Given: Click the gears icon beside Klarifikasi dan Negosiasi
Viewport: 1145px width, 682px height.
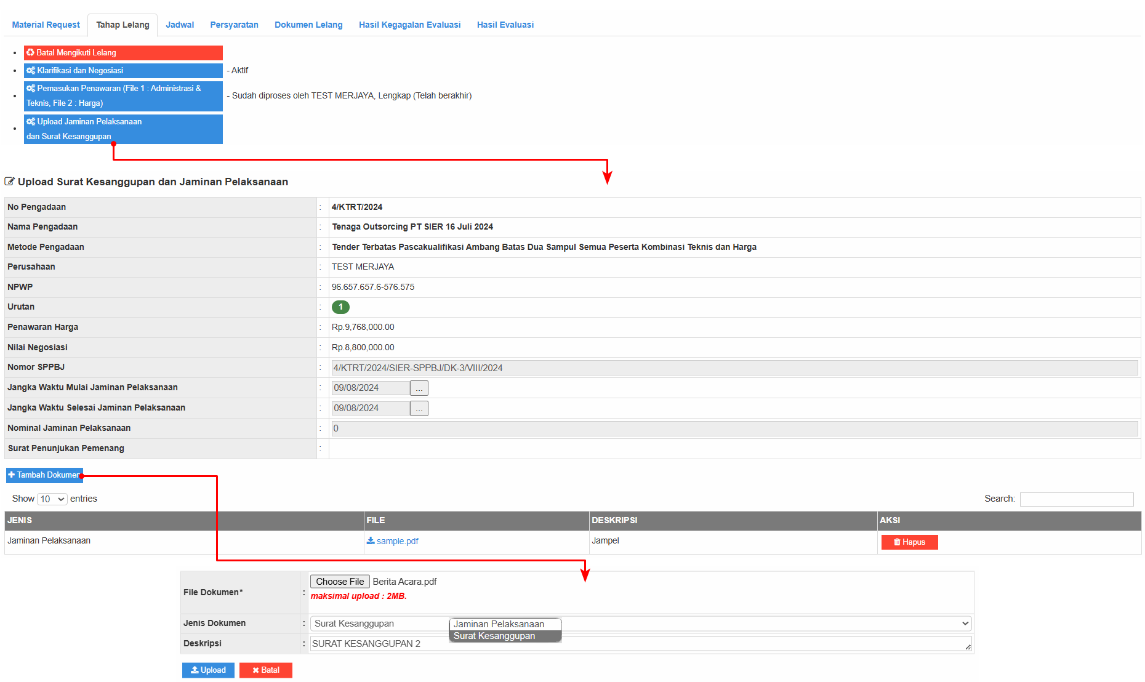Looking at the screenshot, I should [31, 71].
